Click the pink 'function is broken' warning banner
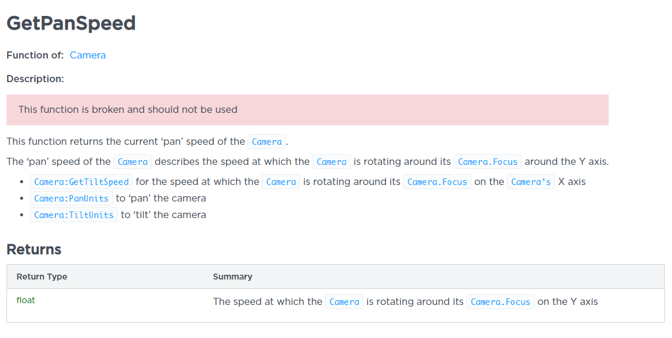Image resolution: width=672 pixels, height=338 pixels. click(307, 110)
